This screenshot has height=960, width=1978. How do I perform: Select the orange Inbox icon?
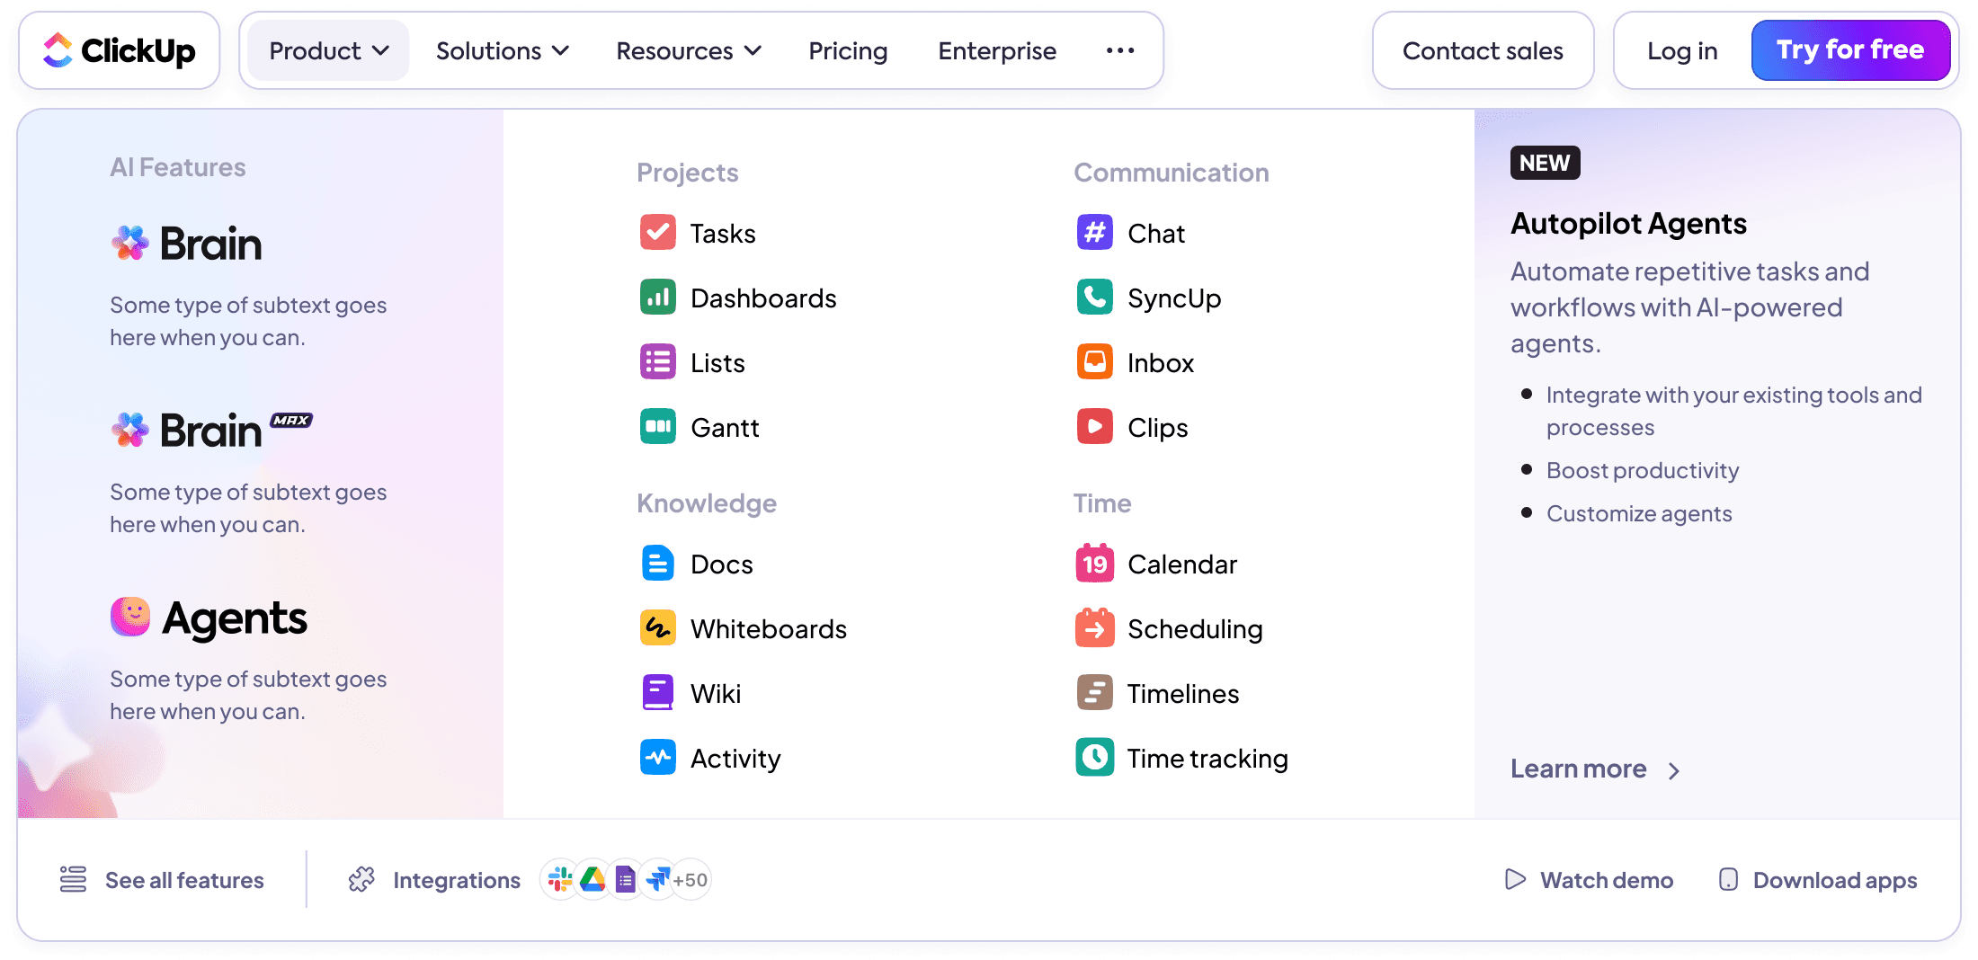tap(1095, 362)
